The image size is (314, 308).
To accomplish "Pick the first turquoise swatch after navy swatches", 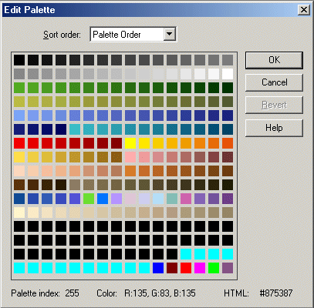I will (x=75, y=129).
